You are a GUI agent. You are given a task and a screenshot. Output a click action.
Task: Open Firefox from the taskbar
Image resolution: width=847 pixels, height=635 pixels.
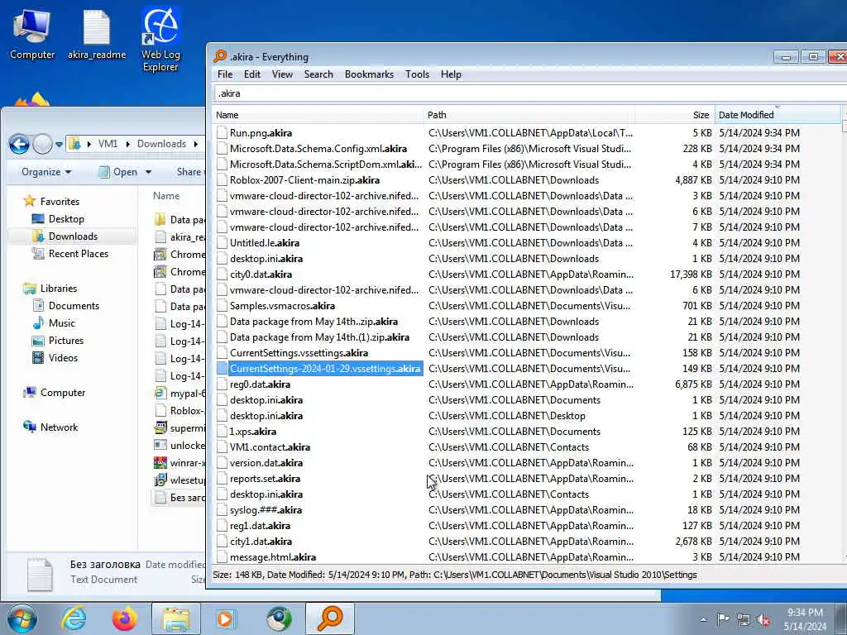tap(125, 618)
